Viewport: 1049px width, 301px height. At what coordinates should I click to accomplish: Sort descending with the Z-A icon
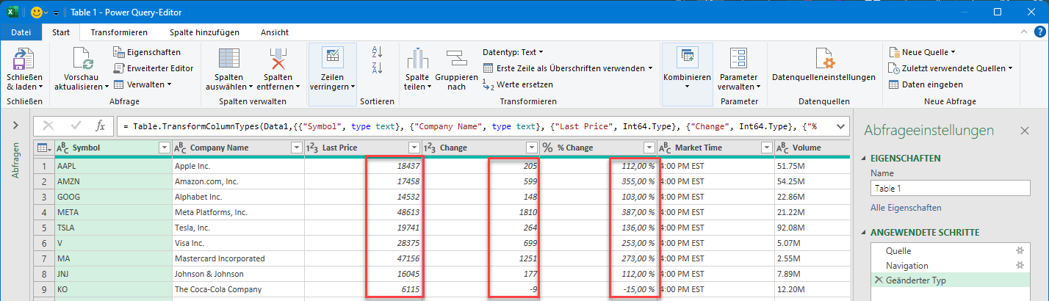pyautogui.click(x=378, y=68)
